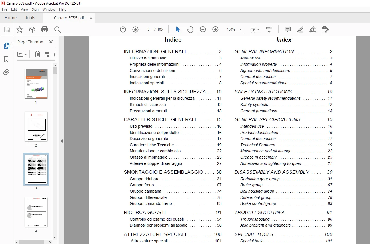This screenshot has width=370, height=244.
Task: Activate the hand pan tool
Action: point(190,29)
